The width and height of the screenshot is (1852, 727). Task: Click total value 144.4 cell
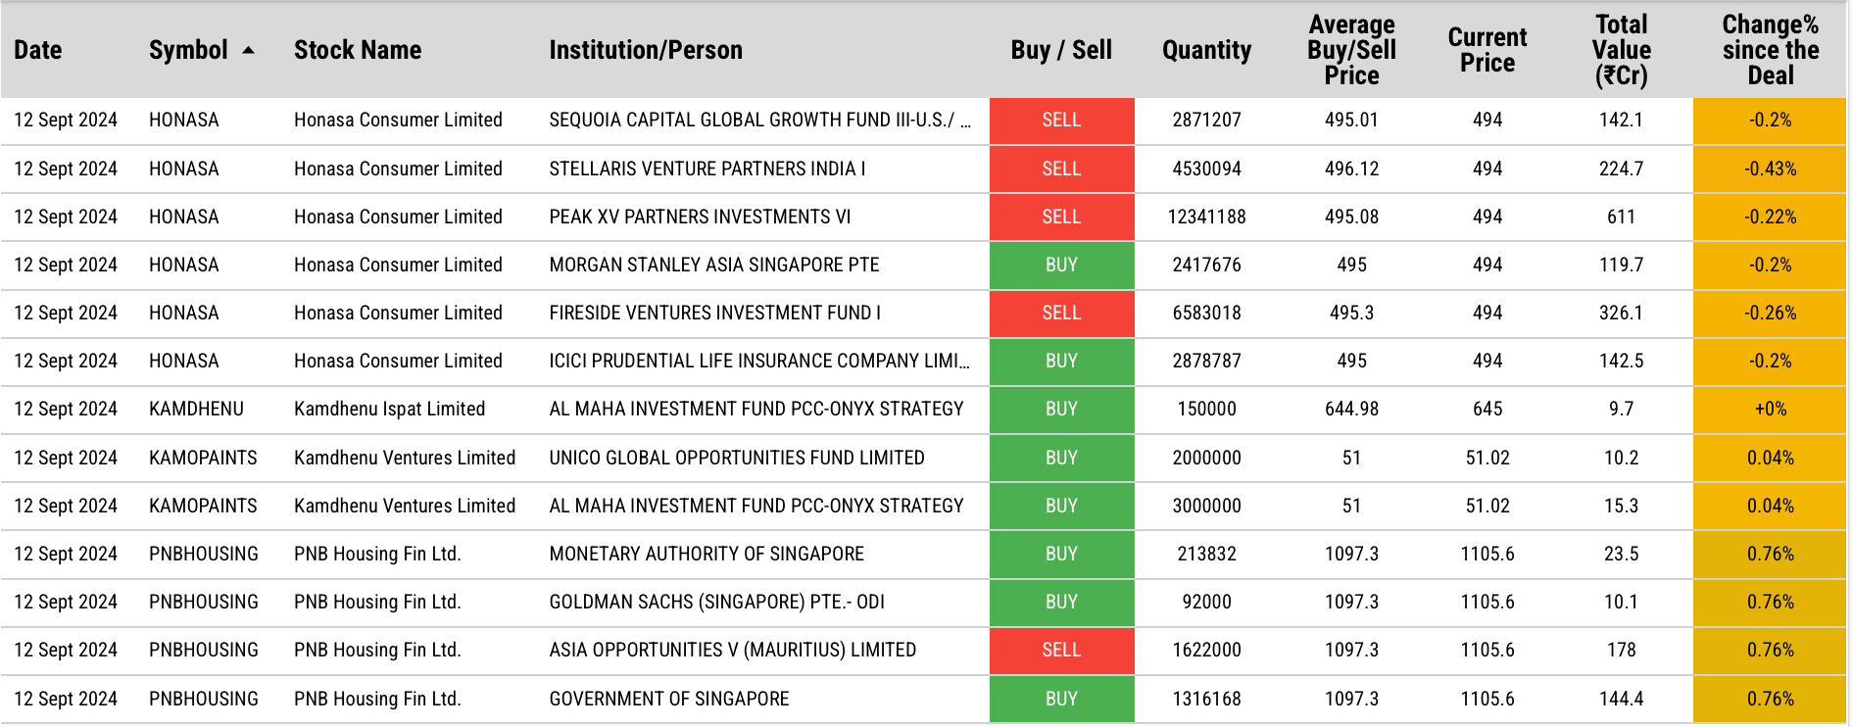point(1621,699)
